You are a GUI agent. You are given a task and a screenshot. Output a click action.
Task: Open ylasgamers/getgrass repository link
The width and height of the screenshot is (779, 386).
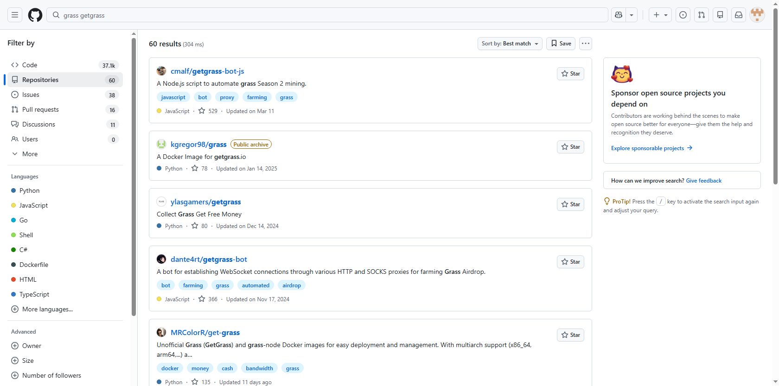206,202
